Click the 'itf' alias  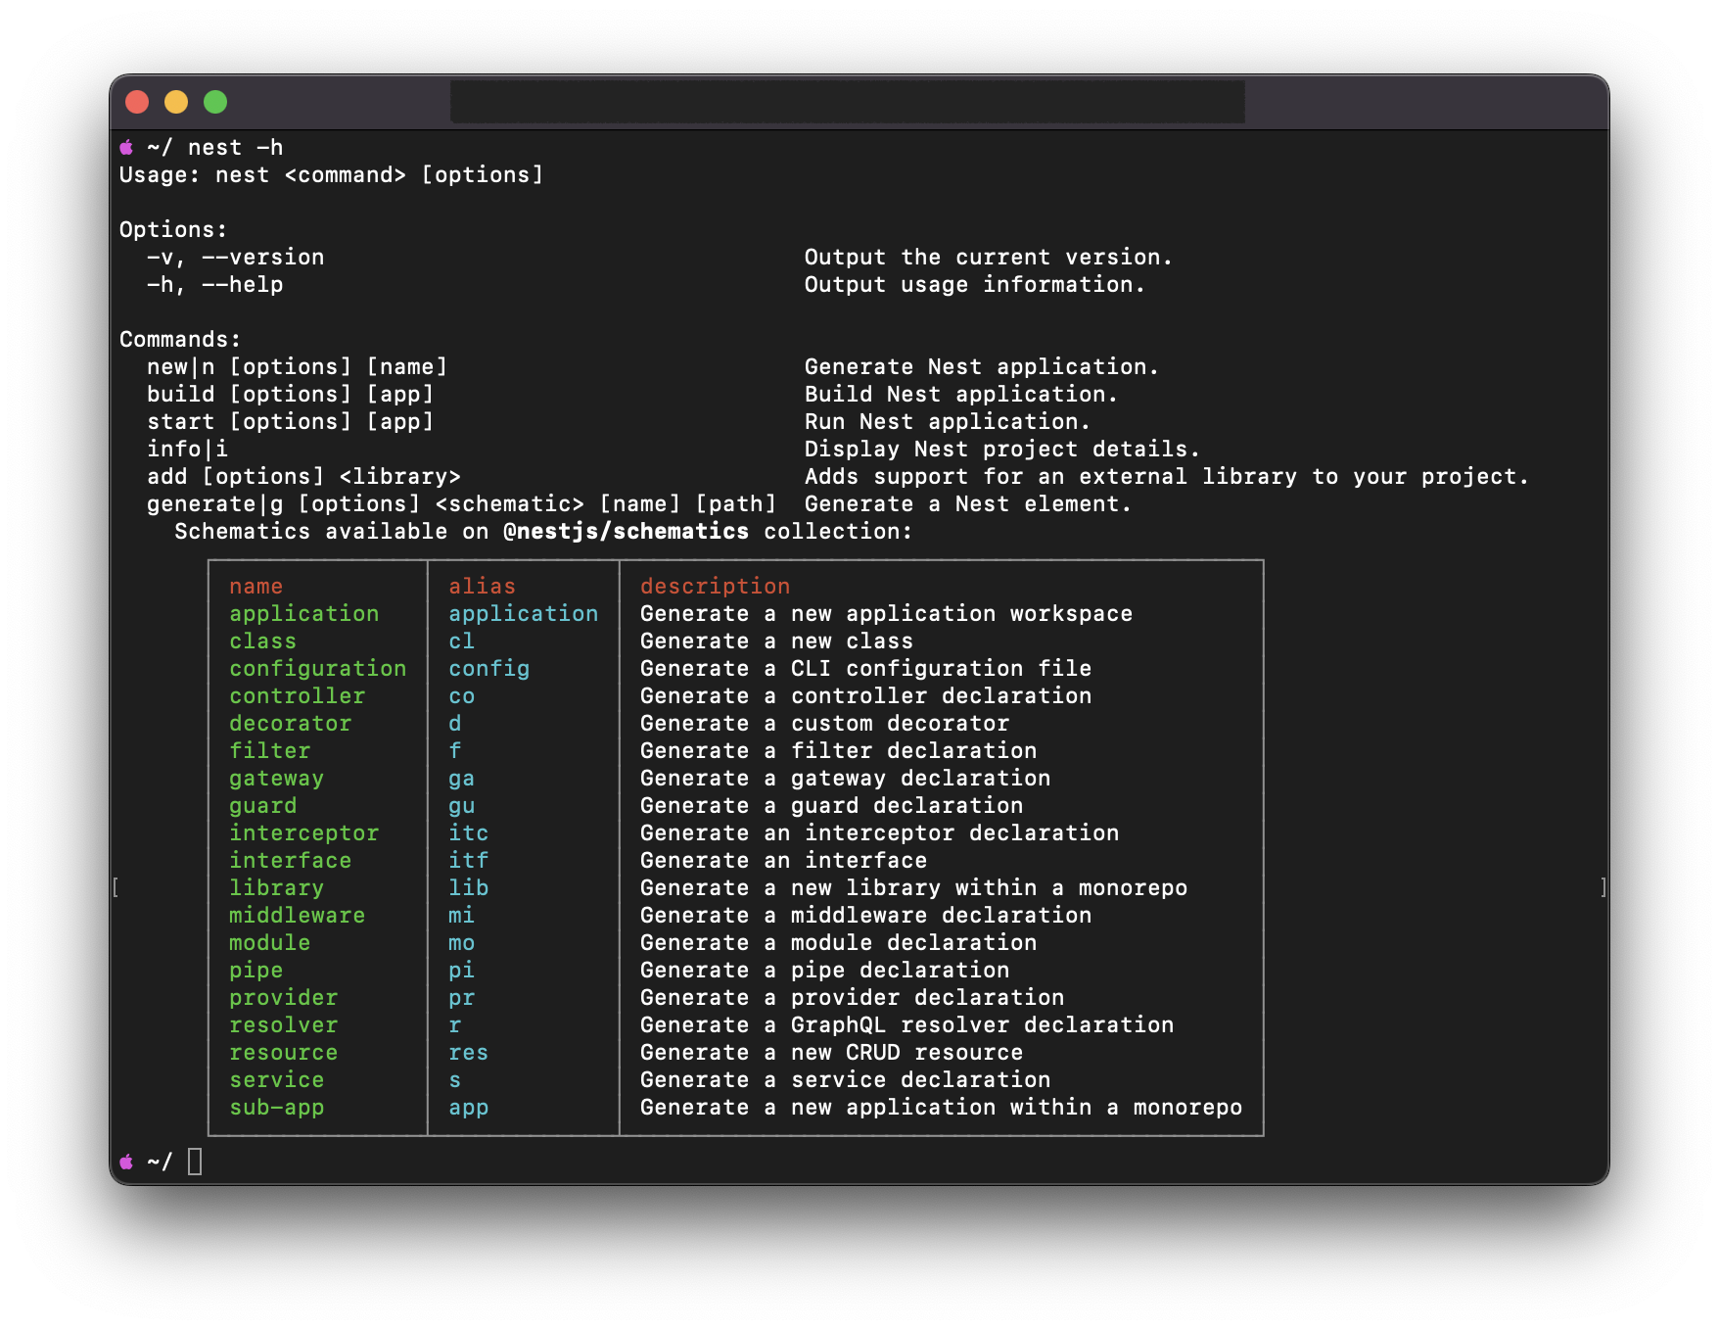coord(469,861)
